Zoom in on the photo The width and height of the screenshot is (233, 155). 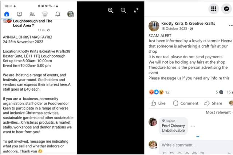click(x=111, y=11)
